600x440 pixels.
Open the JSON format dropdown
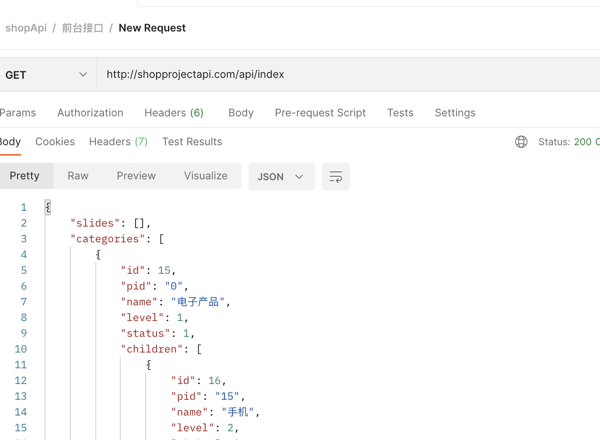pos(281,177)
